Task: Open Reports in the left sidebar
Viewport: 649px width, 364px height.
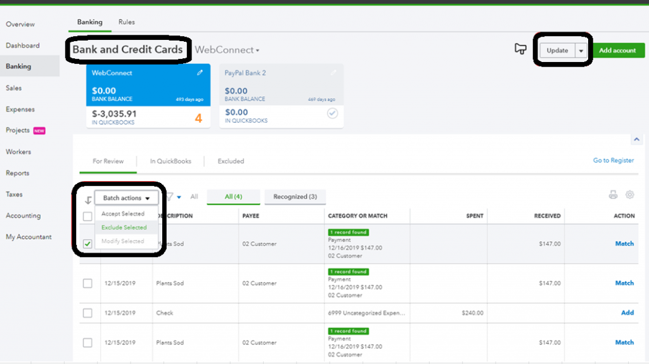Action: pos(17,173)
